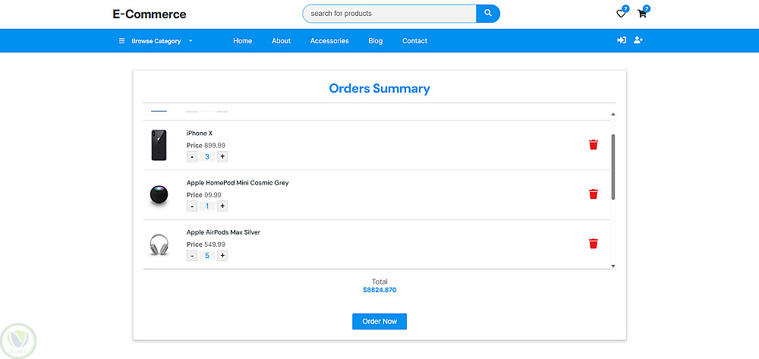Expand the Browse Category dropdown arrow
The image size is (759, 359).
[x=191, y=41]
